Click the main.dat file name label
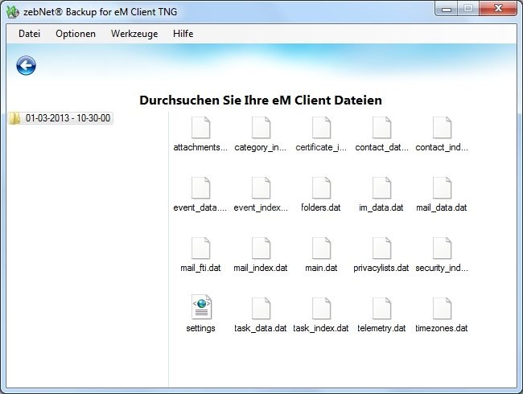 [321, 268]
